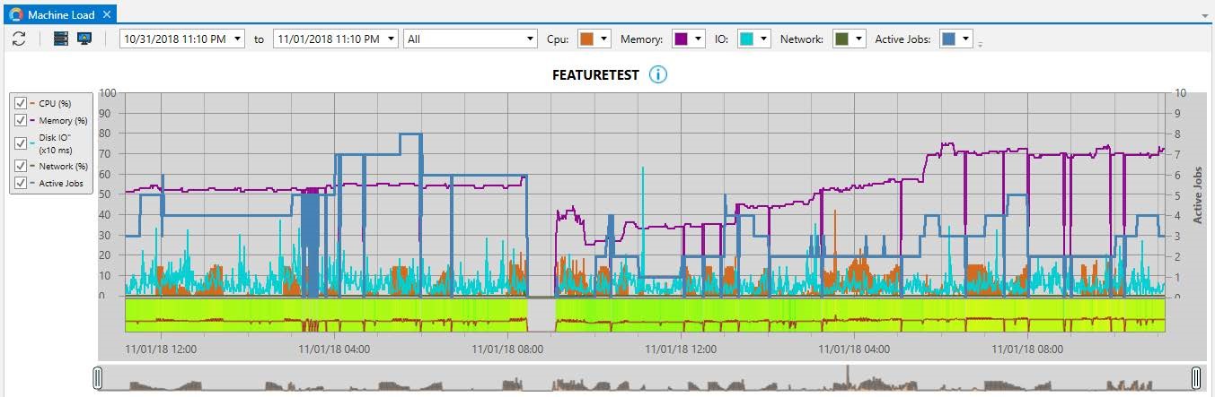Image resolution: width=1215 pixels, height=397 pixels.
Task: Open the All filter combo box
Action: tap(471, 39)
